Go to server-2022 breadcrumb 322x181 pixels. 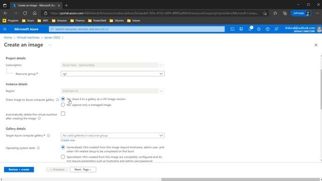52,38
